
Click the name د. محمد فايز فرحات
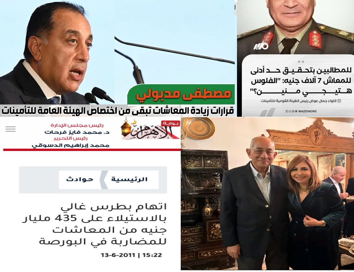(77, 132)
